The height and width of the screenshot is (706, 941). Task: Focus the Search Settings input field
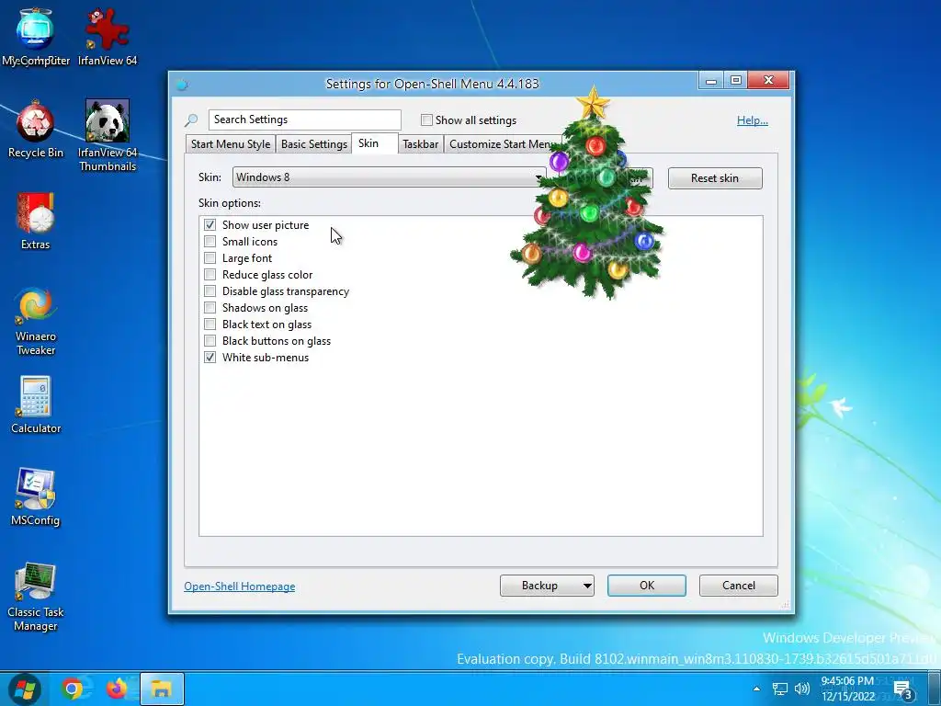(305, 120)
